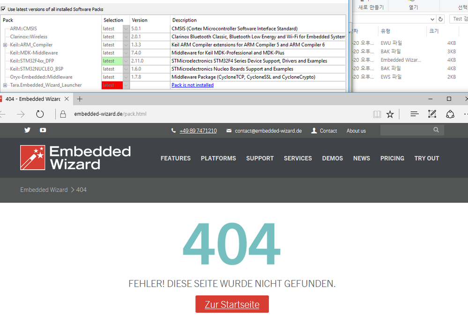This screenshot has width=468, height=316.
Task: Make a web note pen icon
Action: tap(432, 114)
